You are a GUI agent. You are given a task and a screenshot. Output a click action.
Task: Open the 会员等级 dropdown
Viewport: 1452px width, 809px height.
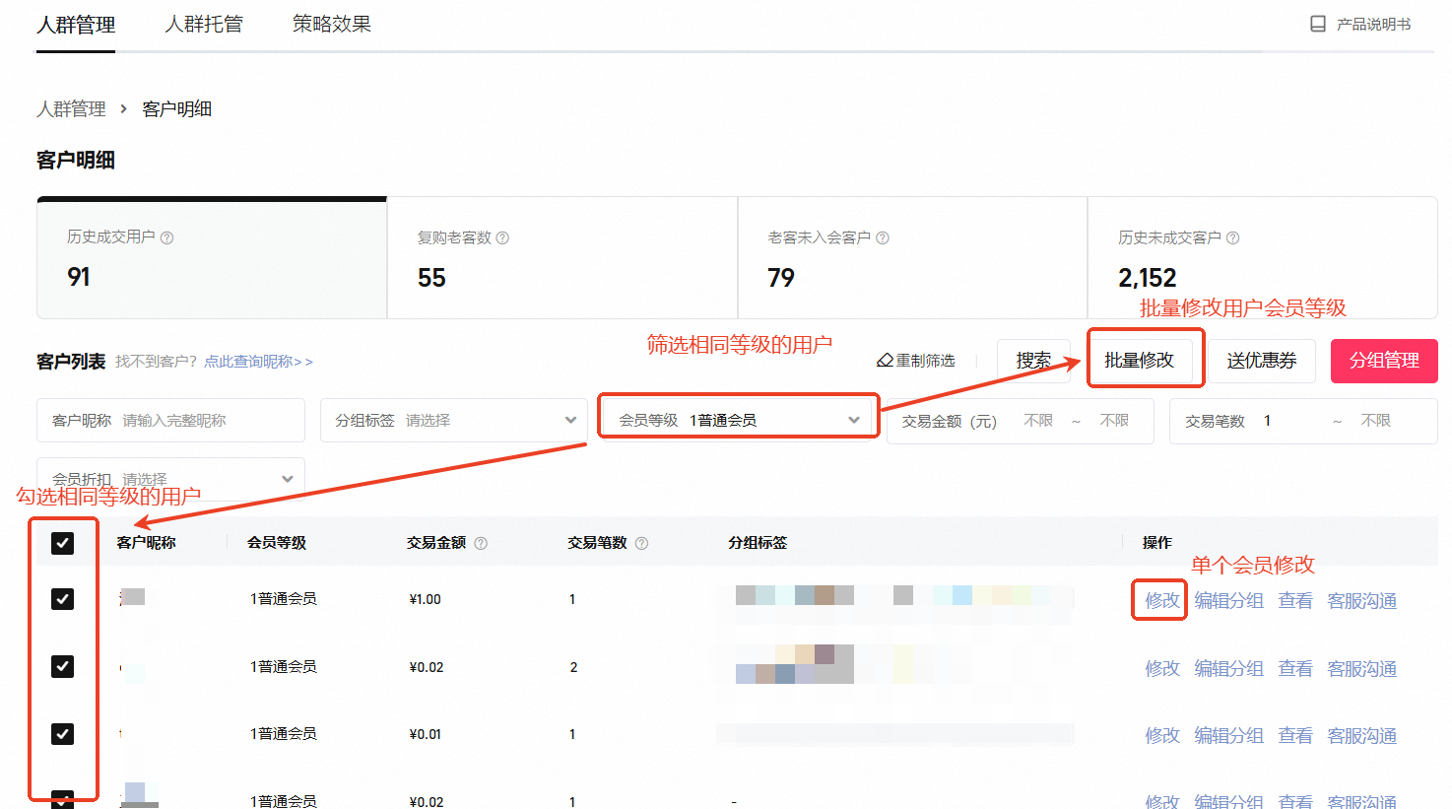[x=738, y=420]
